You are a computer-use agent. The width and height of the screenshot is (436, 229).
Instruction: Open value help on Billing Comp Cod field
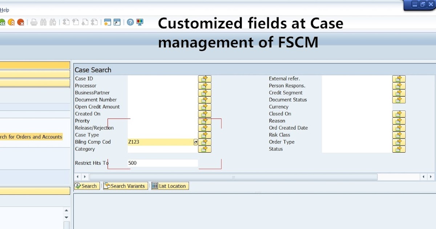(195, 142)
